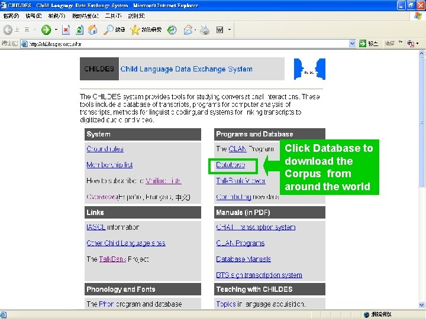Open the CLAN Programs manual link

click(240, 243)
